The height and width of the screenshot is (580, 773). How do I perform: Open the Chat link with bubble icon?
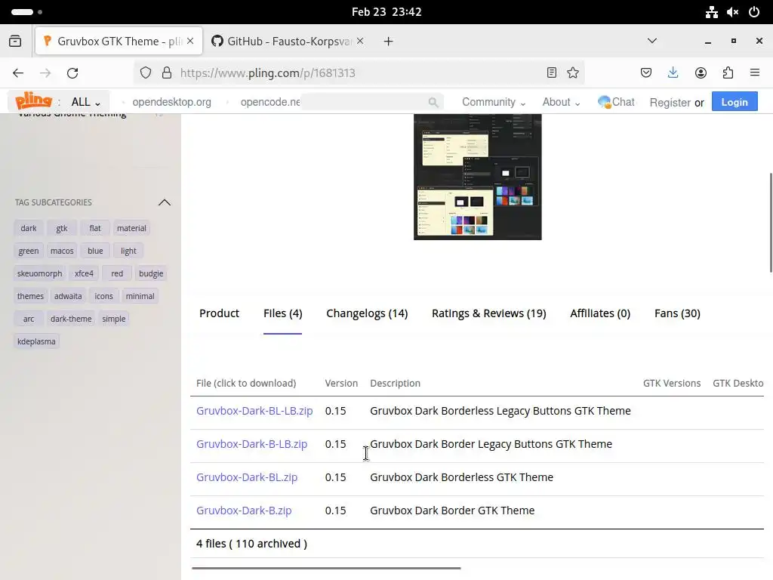616,102
